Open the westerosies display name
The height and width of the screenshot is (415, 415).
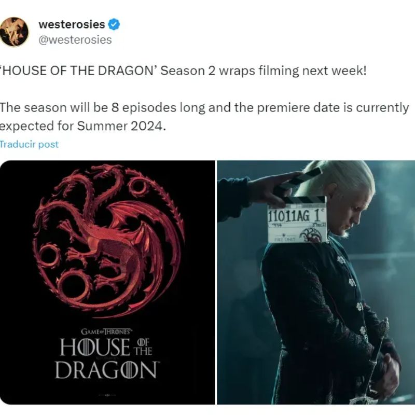[x=72, y=24]
